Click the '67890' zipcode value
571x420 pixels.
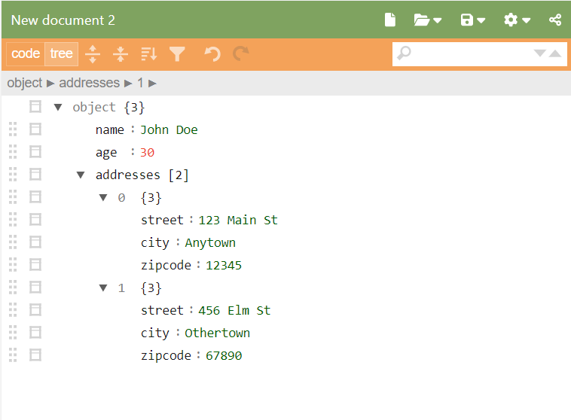click(224, 355)
